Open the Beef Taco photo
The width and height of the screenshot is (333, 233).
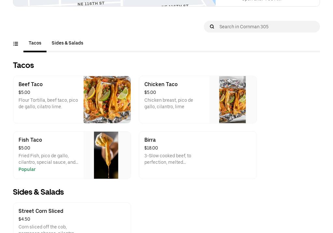(x=107, y=99)
